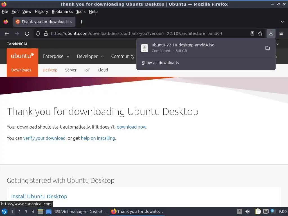Open the Edit menu
This screenshot has height=216, width=288.
click(15, 12)
